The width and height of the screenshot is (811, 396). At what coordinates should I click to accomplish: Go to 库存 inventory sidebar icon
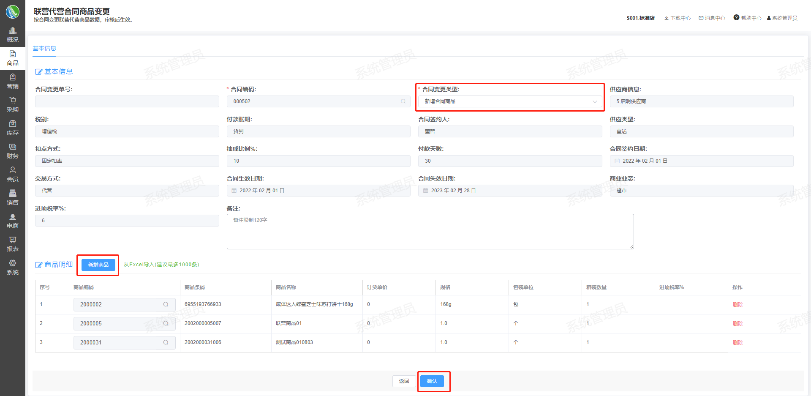pos(13,124)
